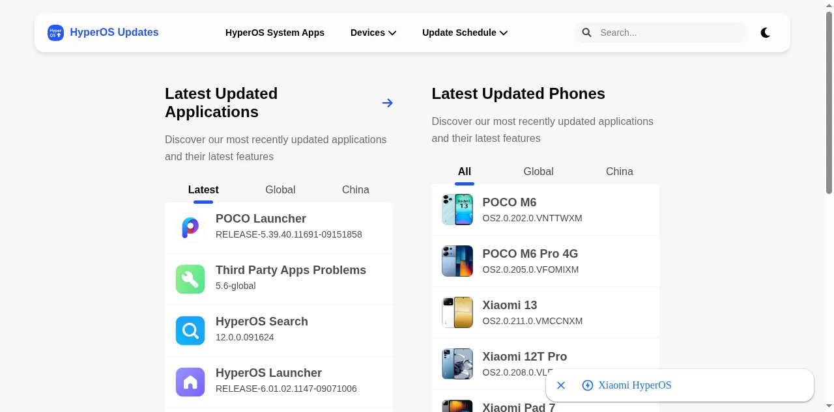834x412 pixels.
Task: Expand the Update Schedule dropdown menu
Action: pos(465,33)
